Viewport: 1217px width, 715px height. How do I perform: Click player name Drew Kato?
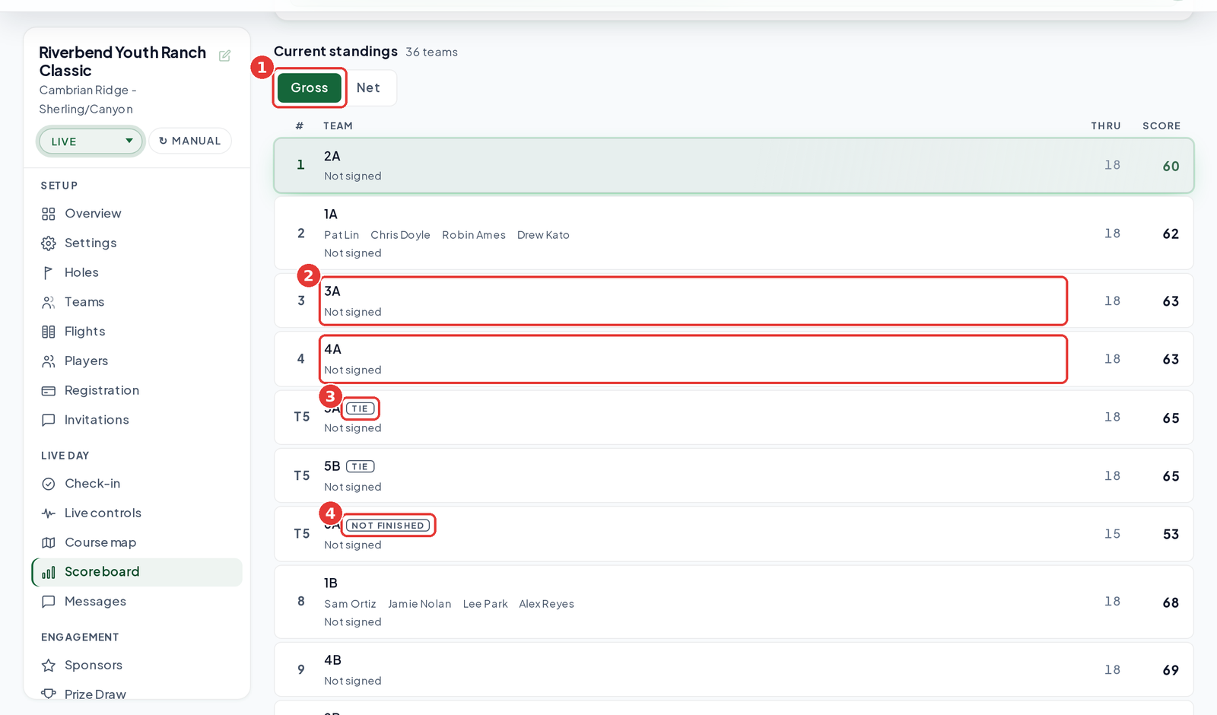(x=543, y=235)
